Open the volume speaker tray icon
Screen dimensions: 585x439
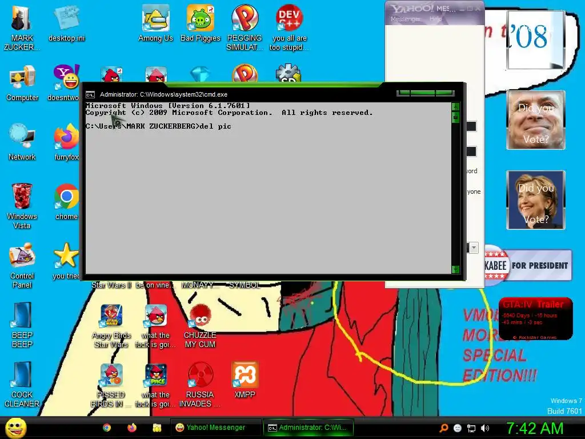(x=485, y=428)
